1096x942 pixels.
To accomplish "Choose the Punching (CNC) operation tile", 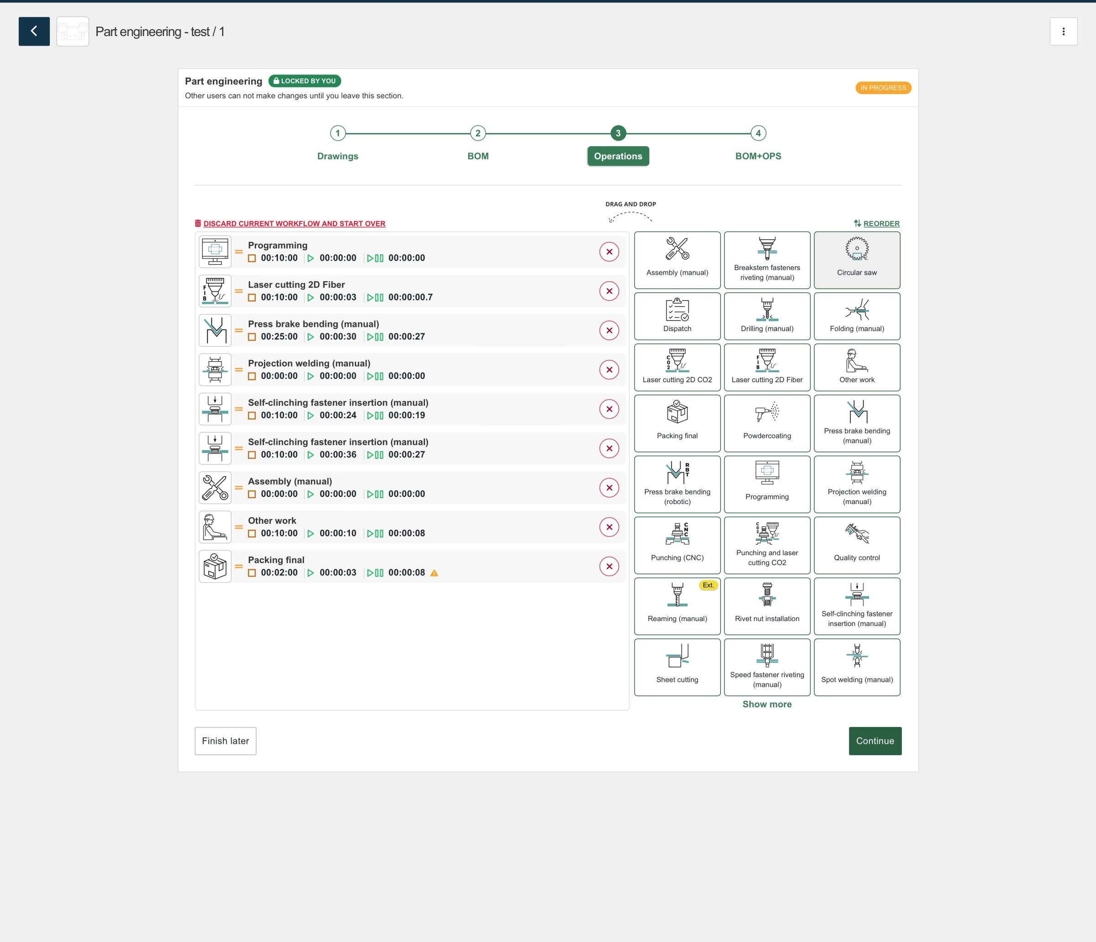I will 676,545.
